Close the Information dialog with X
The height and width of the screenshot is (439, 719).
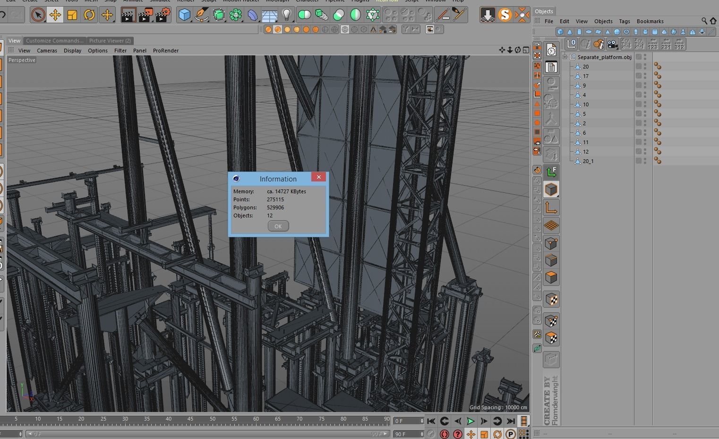pyautogui.click(x=318, y=177)
